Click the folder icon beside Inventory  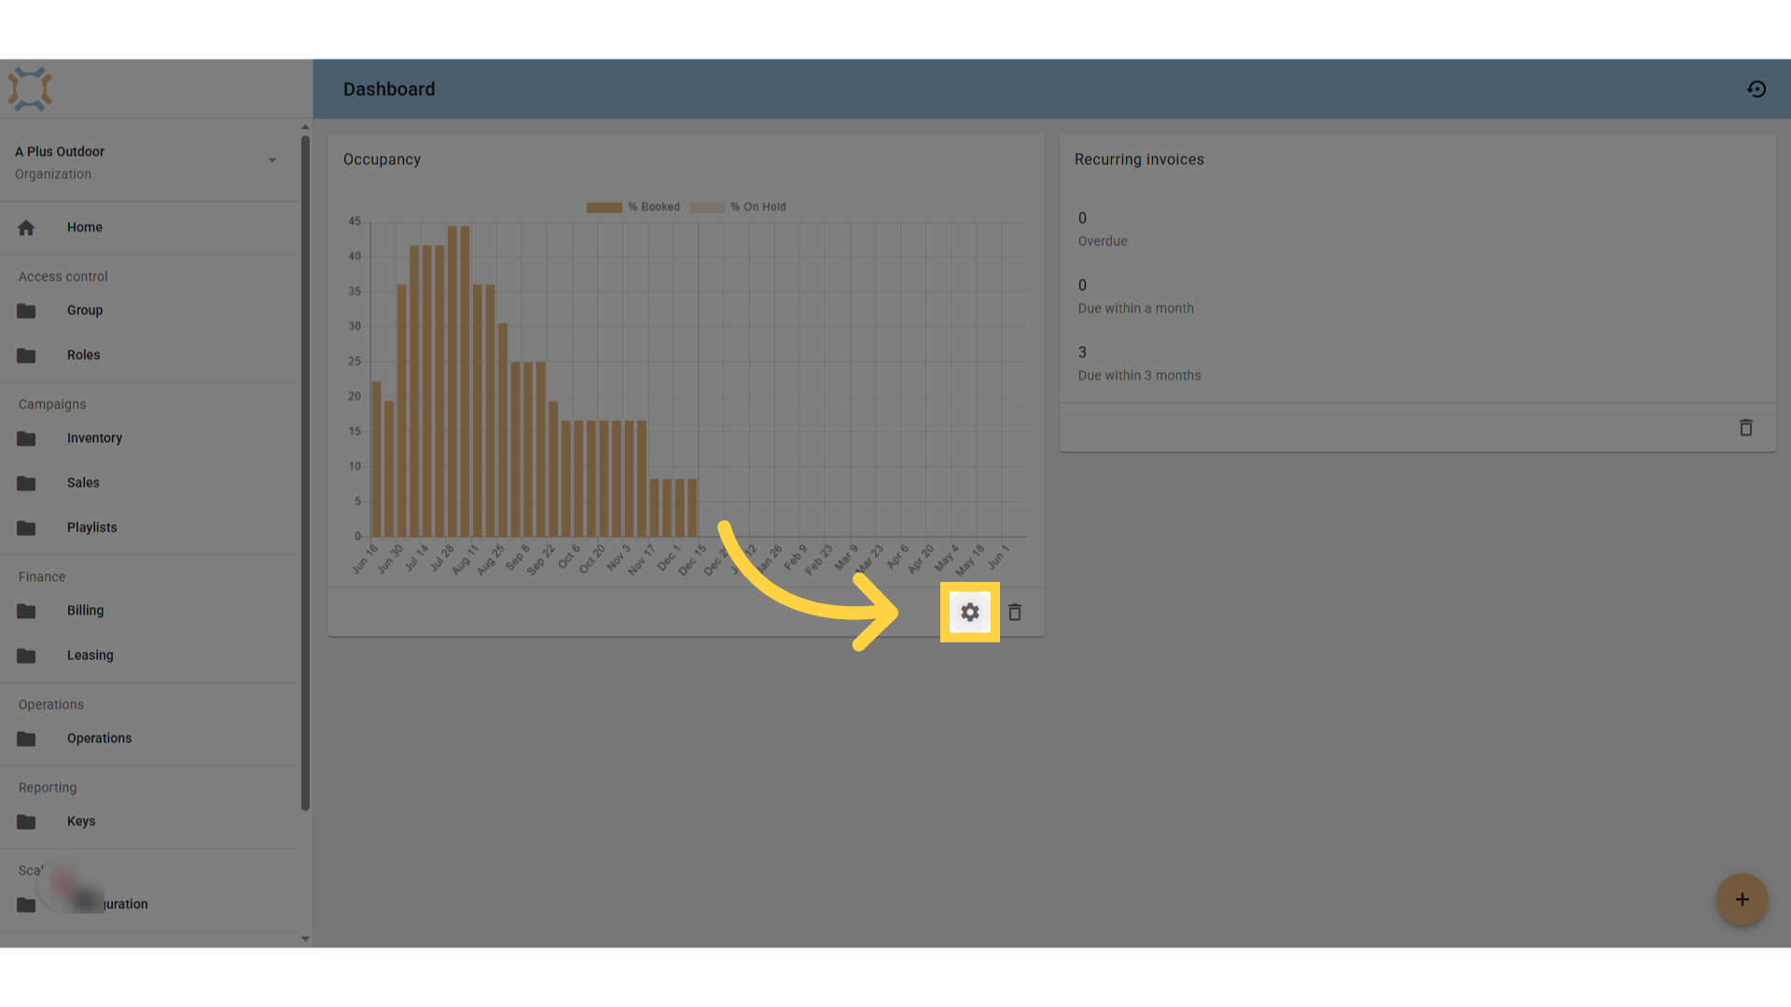[26, 438]
